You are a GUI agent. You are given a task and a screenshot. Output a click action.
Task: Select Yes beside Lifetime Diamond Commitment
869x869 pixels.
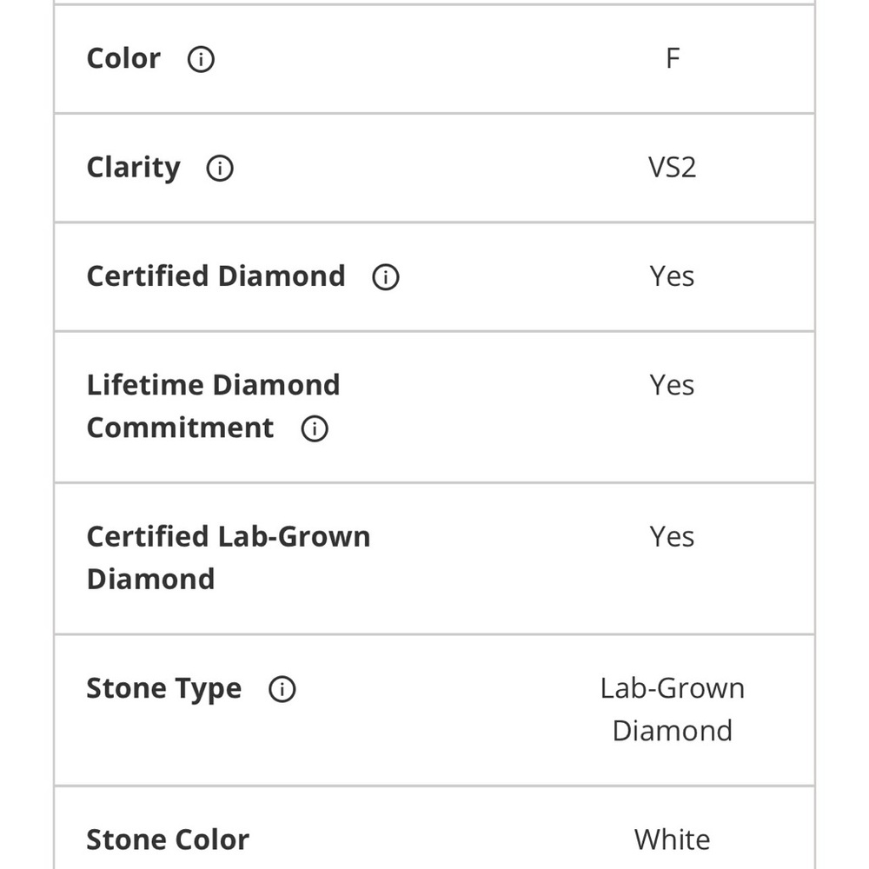click(672, 385)
